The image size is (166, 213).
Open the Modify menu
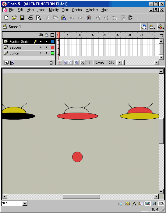coord(54,10)
